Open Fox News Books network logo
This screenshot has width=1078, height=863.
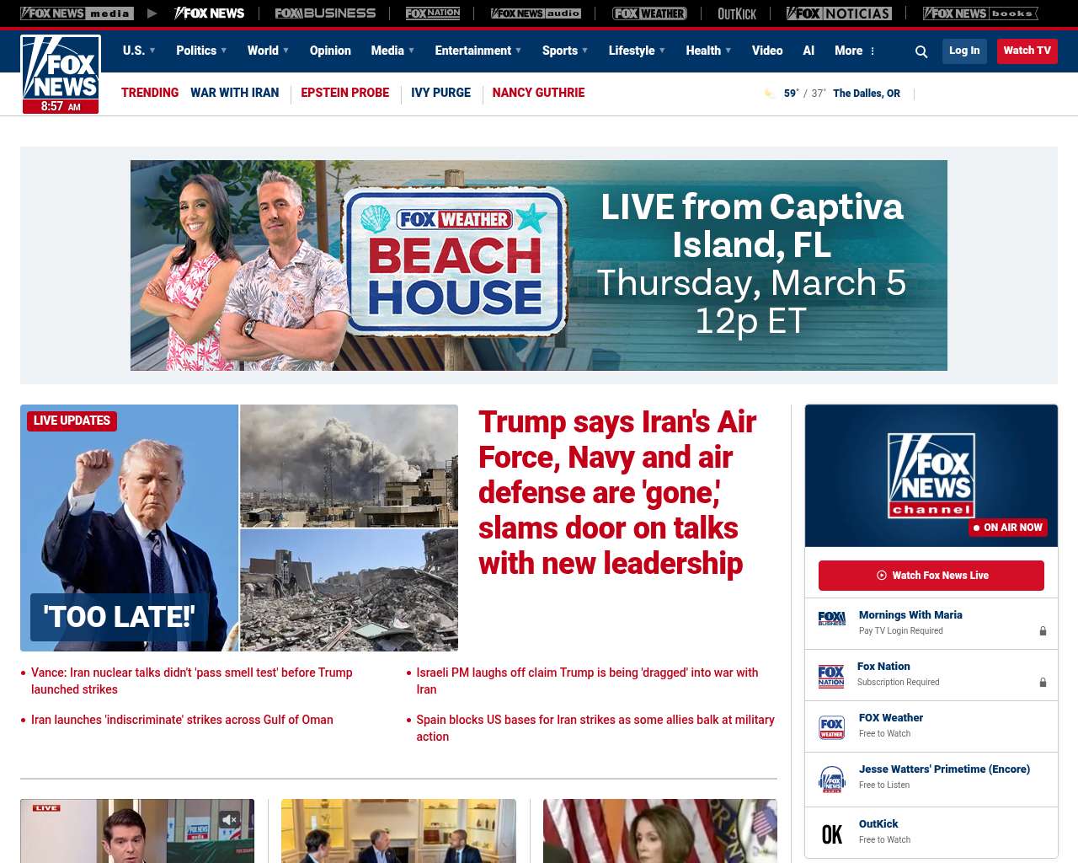point(980,13)
